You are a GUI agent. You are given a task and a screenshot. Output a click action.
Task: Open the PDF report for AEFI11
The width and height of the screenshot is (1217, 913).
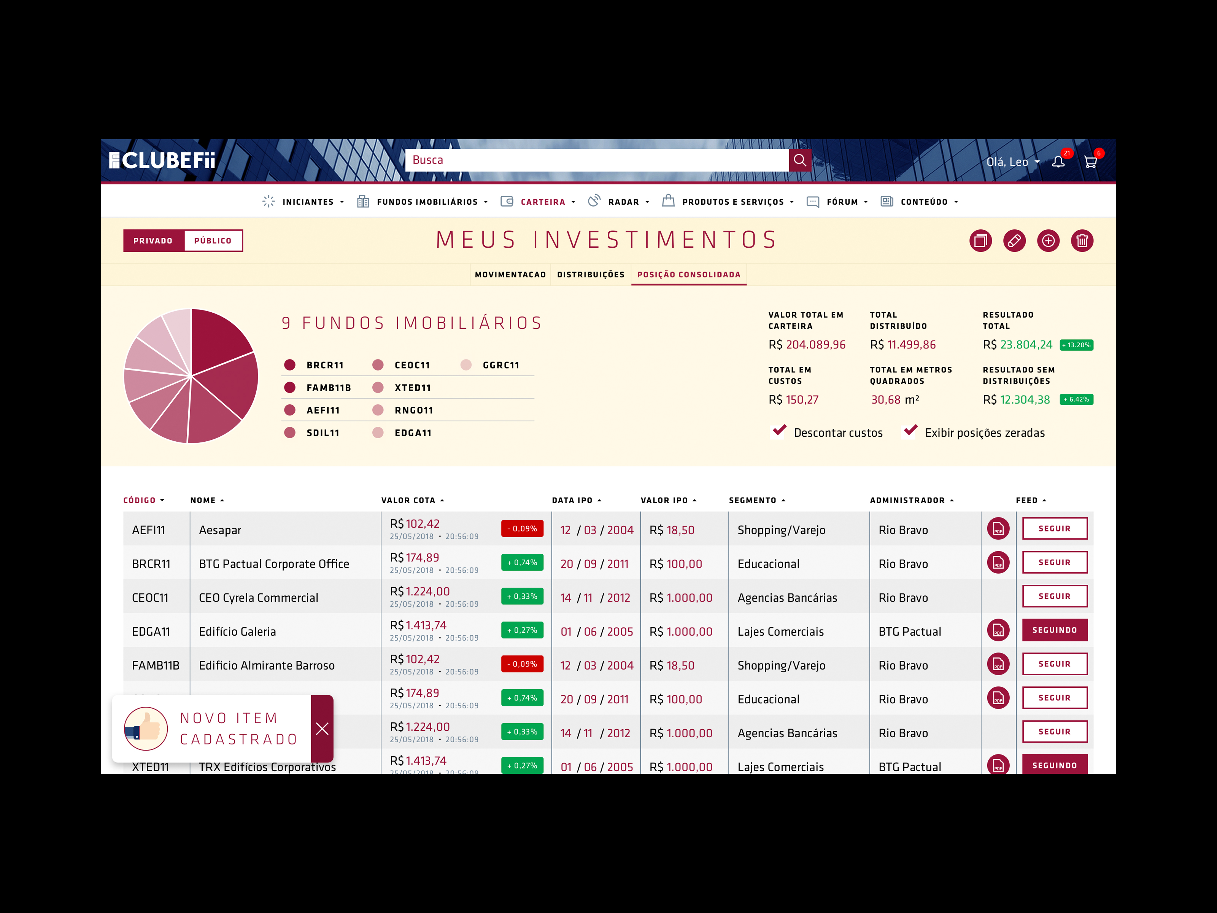click(x=998, y=529)
